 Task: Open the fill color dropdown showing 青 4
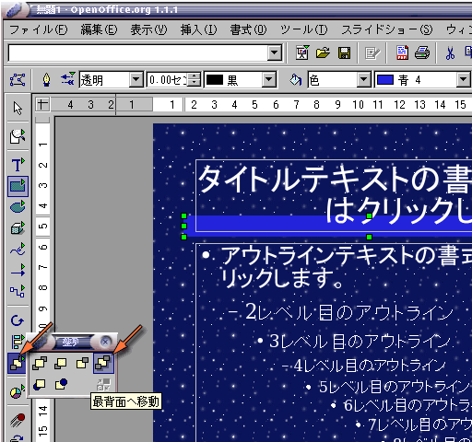pyautogui.click(x=463, y=80)
